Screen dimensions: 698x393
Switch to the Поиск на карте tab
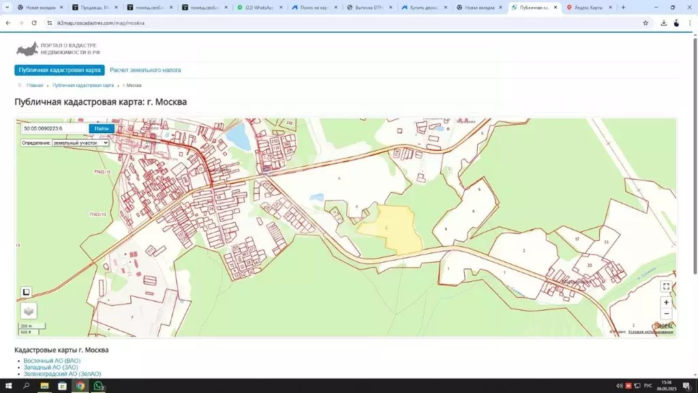[315, 8]
